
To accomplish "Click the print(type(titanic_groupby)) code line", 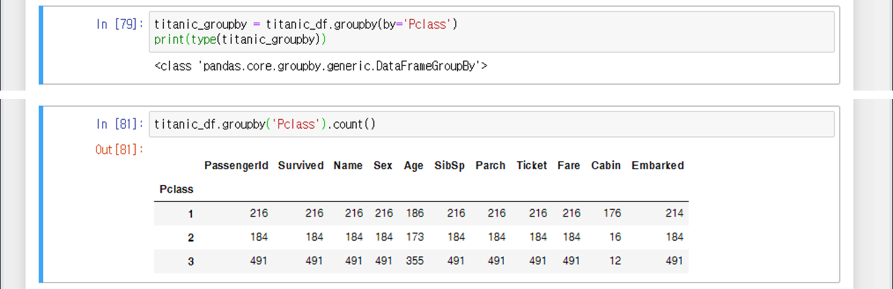I will (241, 40).
